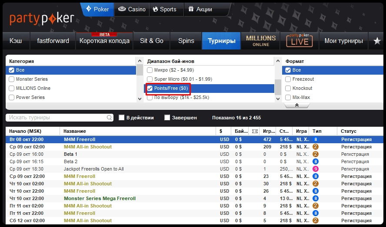
Task: Click orange 2 badge in Ср 09 окт 02:00 row
Action: 315,147
